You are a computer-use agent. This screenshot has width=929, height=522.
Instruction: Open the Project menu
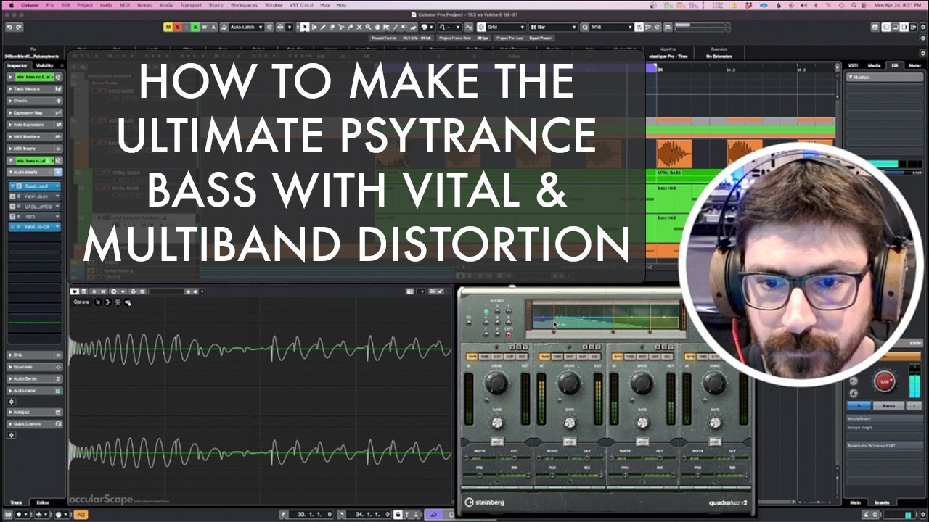pyautogui.click(x=85, y=4)
